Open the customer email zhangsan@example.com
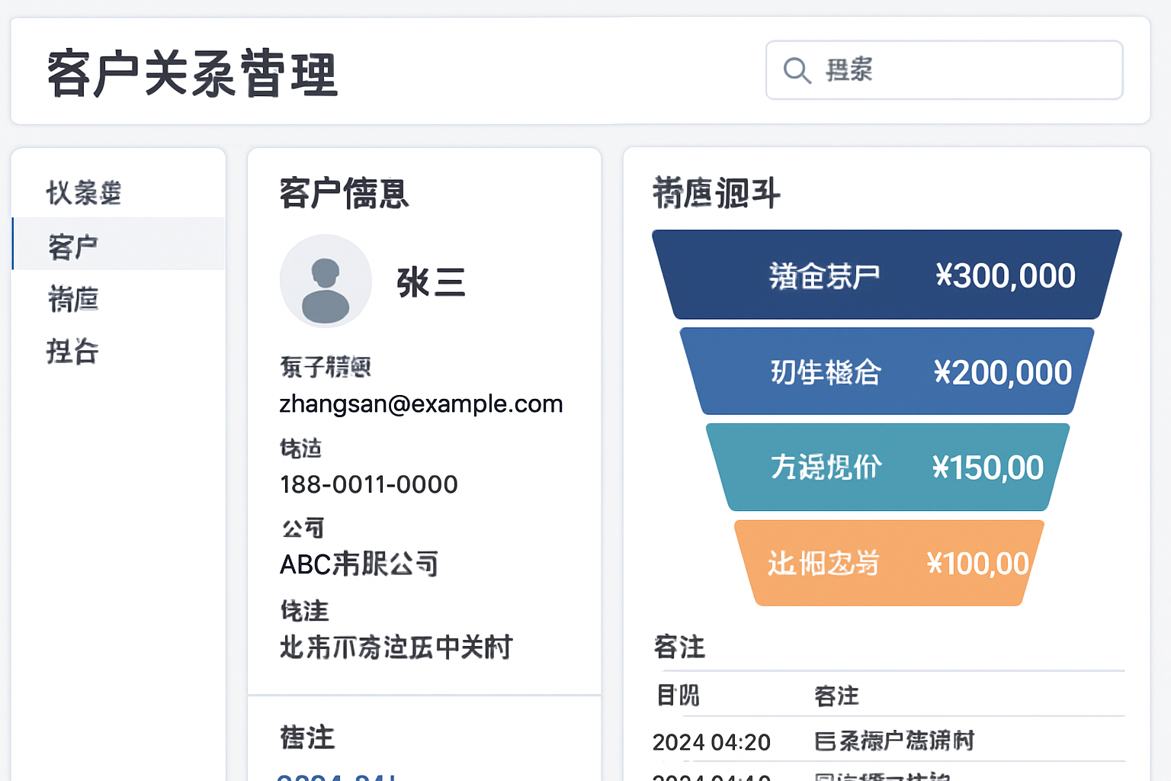1171x781 pixels. point(421,403)
